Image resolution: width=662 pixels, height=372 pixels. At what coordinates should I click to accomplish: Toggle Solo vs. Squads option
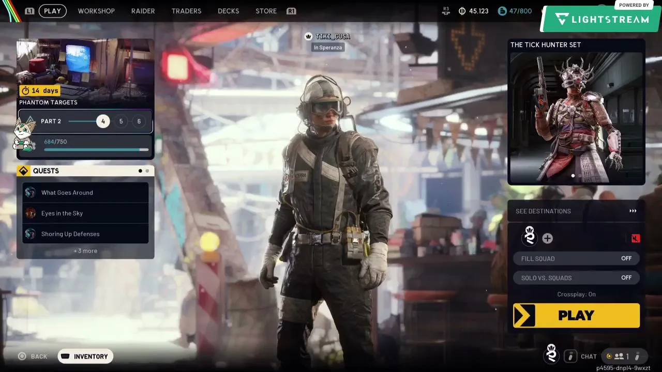click(576, 277)
